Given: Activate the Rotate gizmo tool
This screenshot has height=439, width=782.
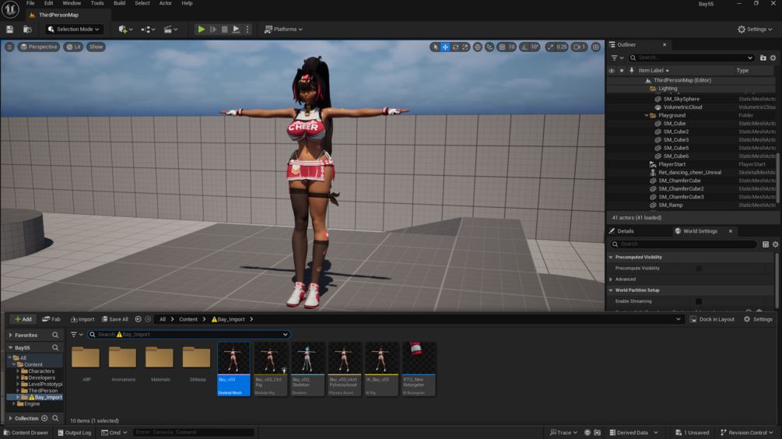Looking at the screenshot, I should [455, 47].
